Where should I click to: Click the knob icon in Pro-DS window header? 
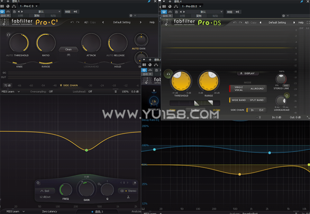[x=170, y=6]
